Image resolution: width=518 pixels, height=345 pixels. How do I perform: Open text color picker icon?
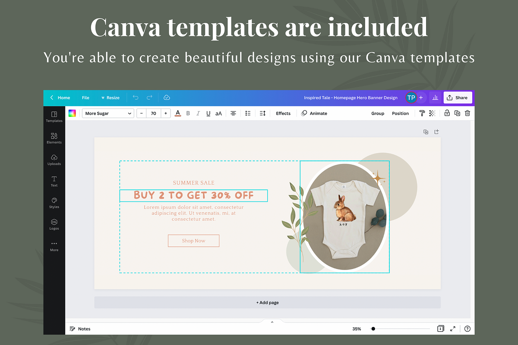178,113
